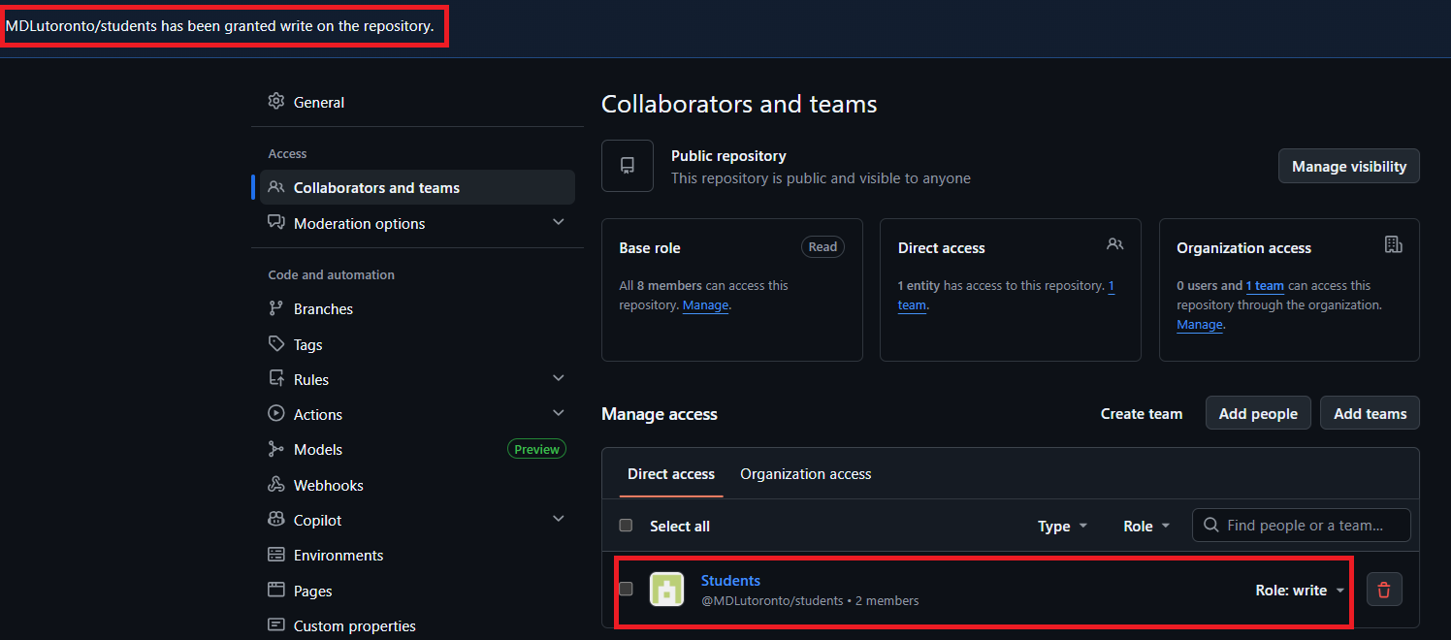Click the red trash icon to remove Students team
1451x640 pixels.
click(1383, 589)
